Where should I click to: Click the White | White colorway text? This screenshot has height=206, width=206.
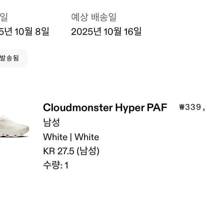click(71, 137)
